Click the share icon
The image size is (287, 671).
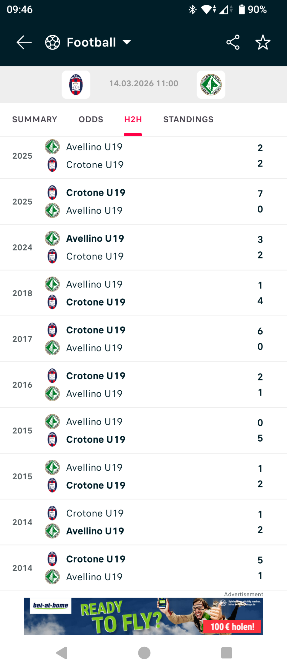pos(233,42)
